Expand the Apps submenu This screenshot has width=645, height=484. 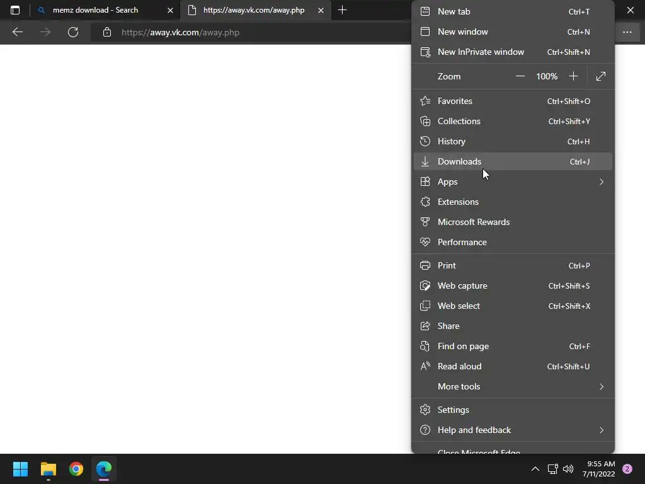513,181
